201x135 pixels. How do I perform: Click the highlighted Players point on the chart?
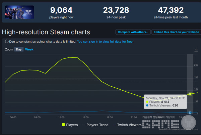(x=190, y=94)
